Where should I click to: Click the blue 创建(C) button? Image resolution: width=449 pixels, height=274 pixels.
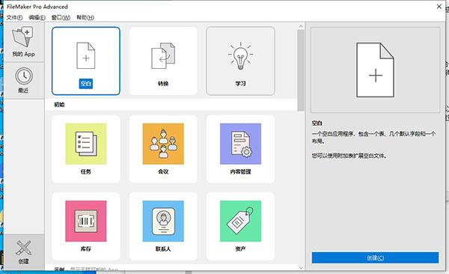coord(375,258)
